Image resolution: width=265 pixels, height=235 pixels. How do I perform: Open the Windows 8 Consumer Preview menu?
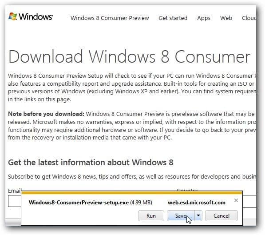(x=110, y=18)
